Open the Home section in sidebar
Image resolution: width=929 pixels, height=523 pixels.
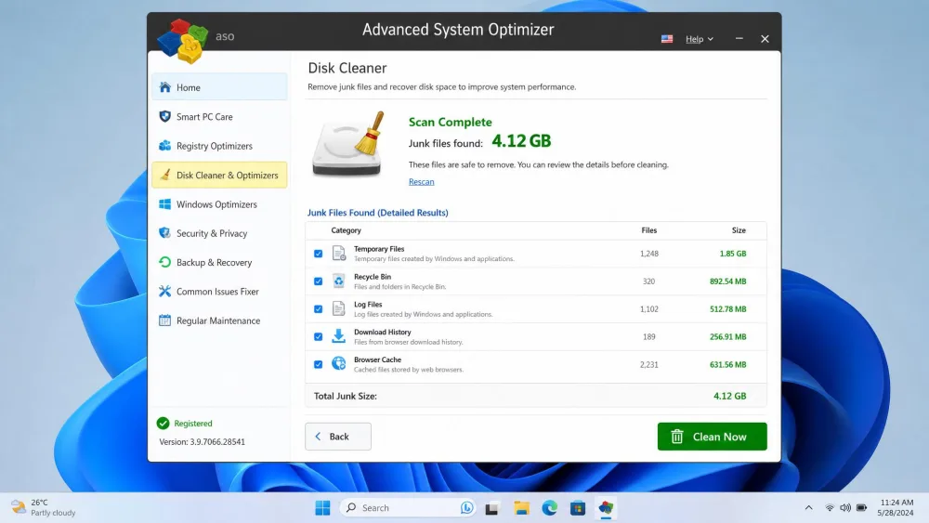219,87
